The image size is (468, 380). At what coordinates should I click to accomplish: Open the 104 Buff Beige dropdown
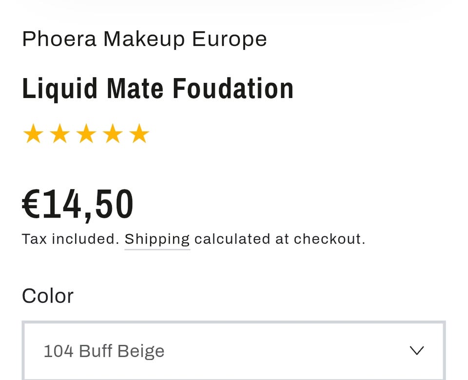pos(233,351)
